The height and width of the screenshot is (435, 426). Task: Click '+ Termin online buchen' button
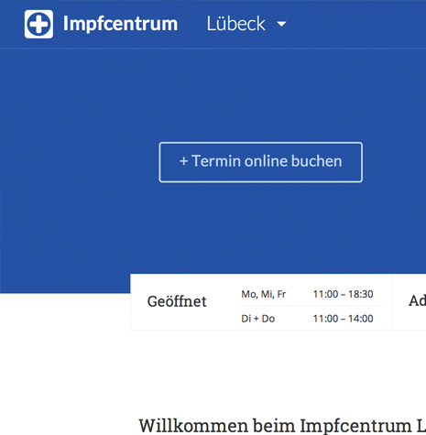tap(261, 162)
